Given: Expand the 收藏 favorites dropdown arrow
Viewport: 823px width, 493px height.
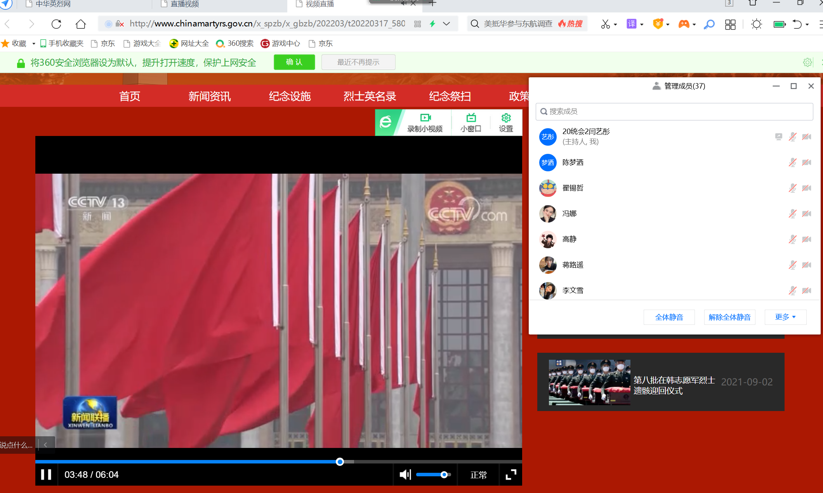Looking at the screenshot, I should point(34,44).
